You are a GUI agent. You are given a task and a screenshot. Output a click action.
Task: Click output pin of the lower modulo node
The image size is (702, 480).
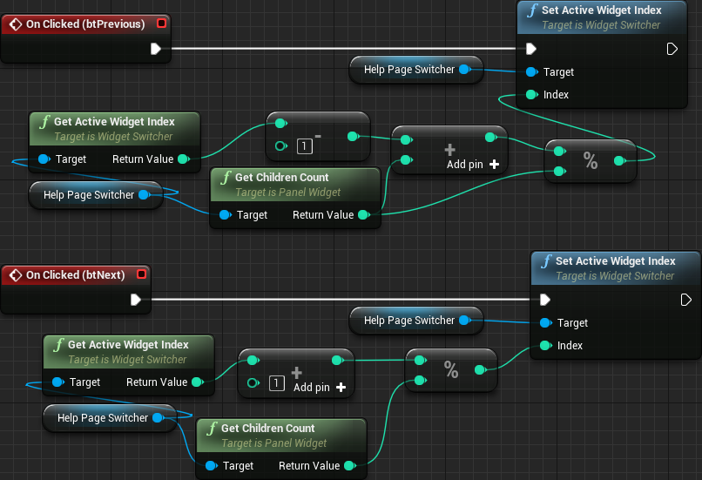(480, 370)
